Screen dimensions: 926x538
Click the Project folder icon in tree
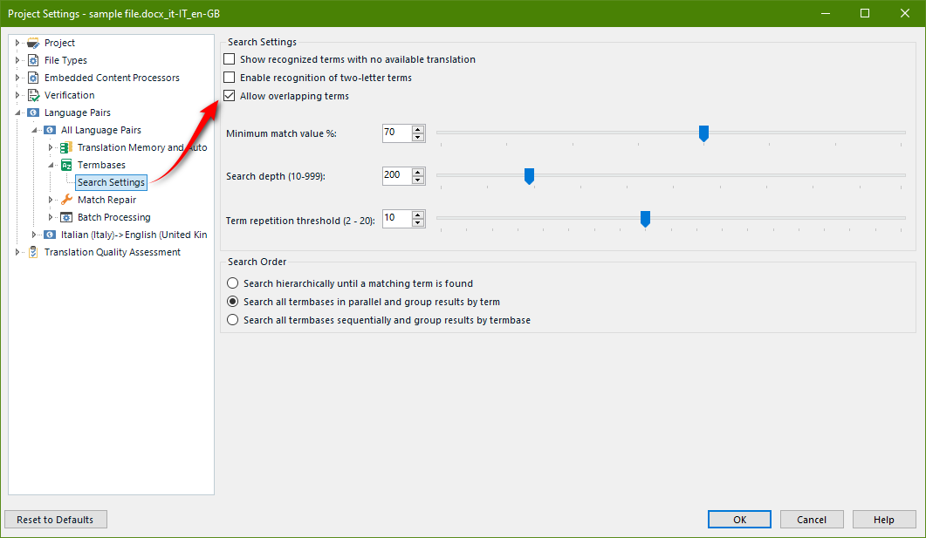coord(33,43)
